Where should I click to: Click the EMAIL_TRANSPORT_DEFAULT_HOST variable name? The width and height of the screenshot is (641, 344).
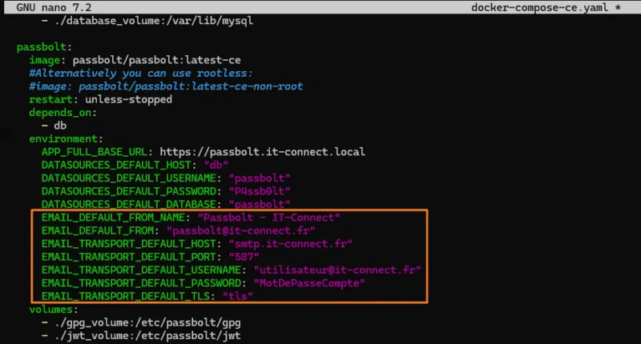point(129,244)
